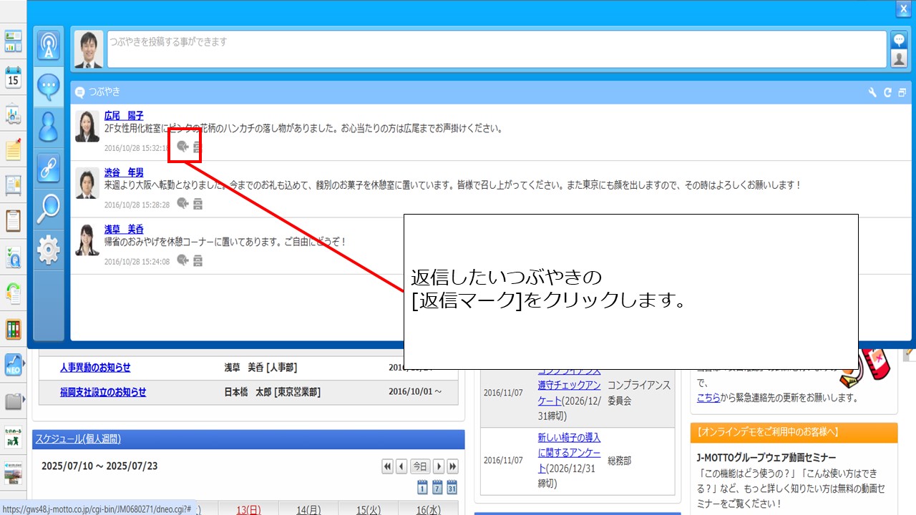916x515 pixels.
Task: Open the broadcast antenna panel in sidebar
Action: tap(49, 45)
